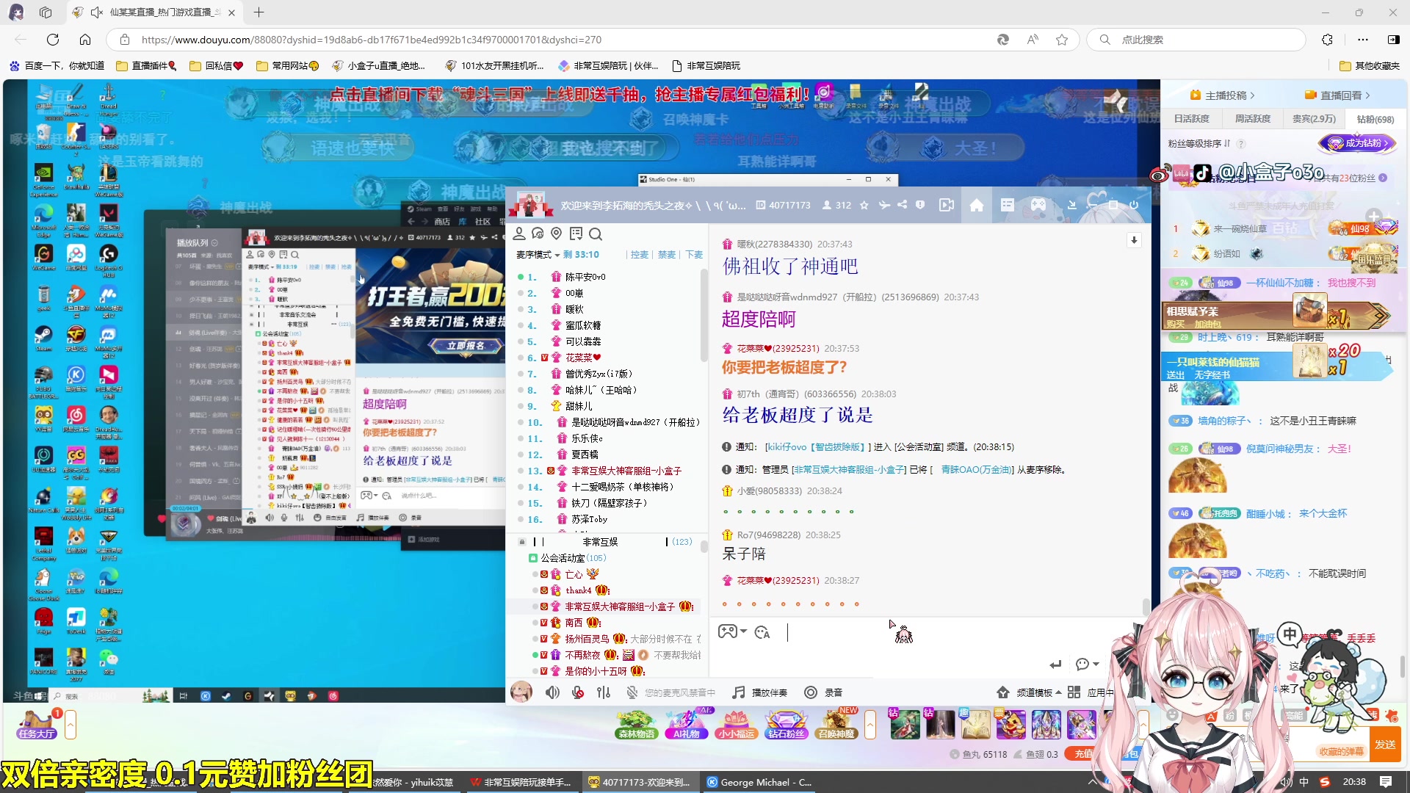Switch to the 贵宾(2.9万) tab
The image size is (1410, 793).
[x=1314, y=119]
